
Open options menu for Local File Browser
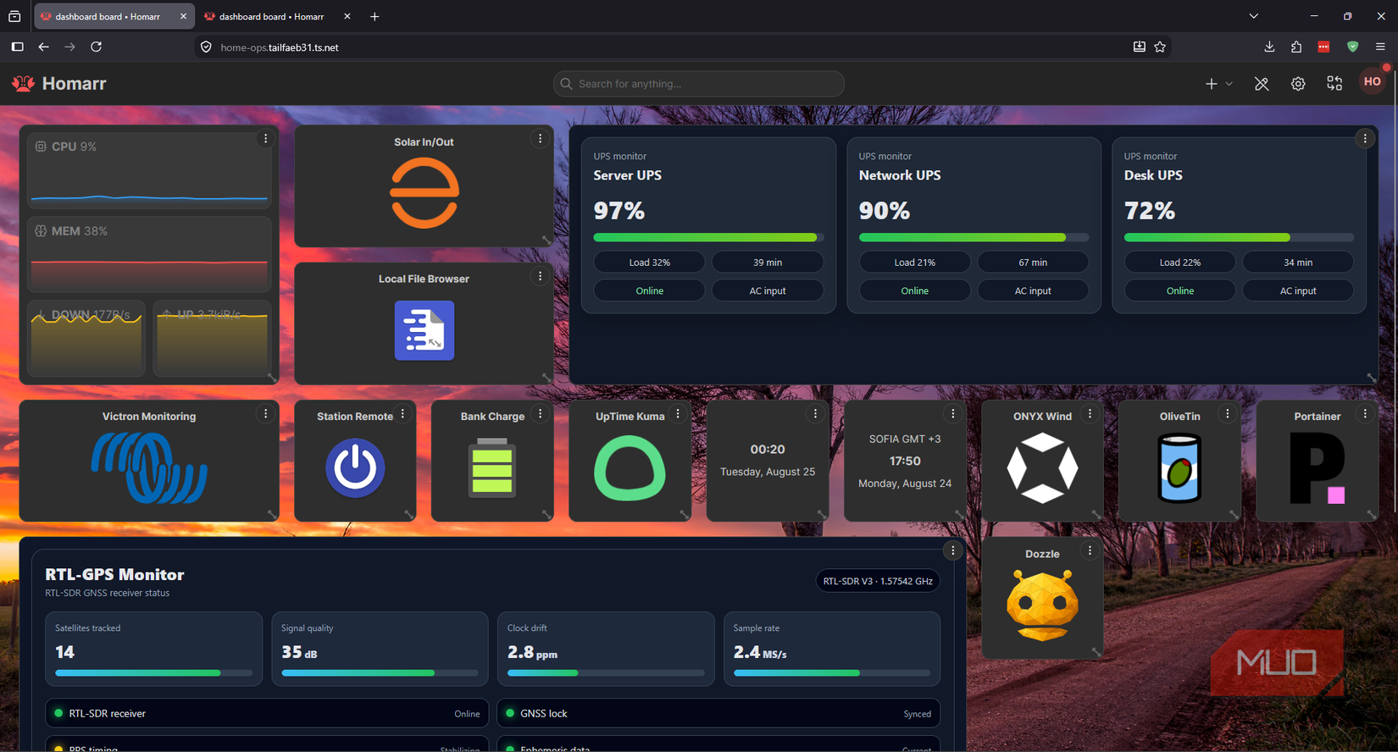click(540, 276)
